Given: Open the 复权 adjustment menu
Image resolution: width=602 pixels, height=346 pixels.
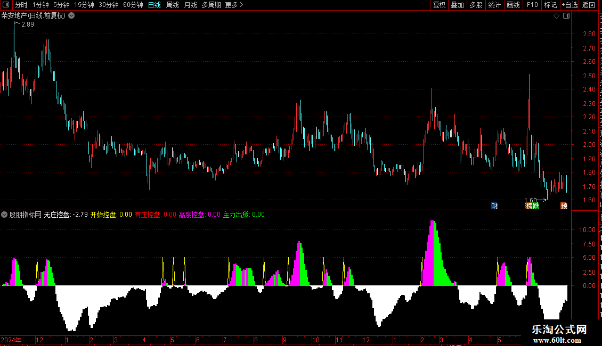Looking at the screenshot, I should 439,5.
